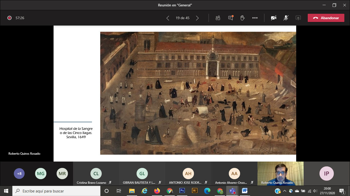This screenshot has width=350, height=196.
Task: Advance to the next slide
Action: click(x=197, y=18)
